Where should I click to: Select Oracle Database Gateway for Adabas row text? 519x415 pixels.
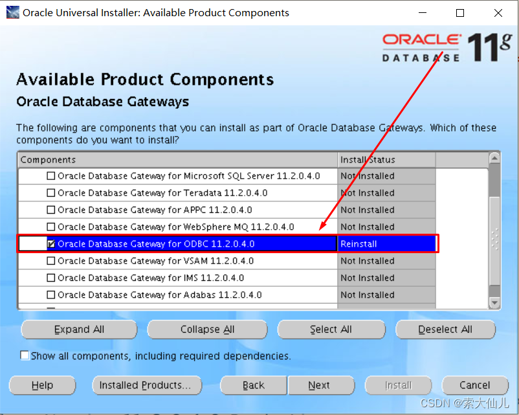(160, 295)
